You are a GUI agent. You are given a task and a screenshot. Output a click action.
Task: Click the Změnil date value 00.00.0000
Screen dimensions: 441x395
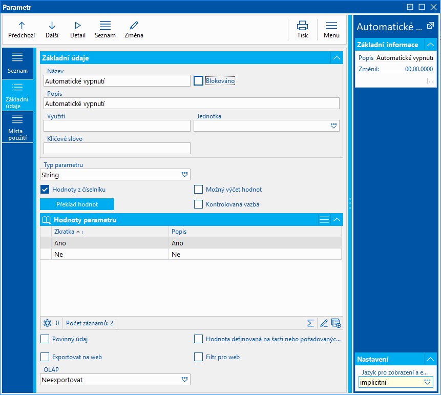click(419, 69)
